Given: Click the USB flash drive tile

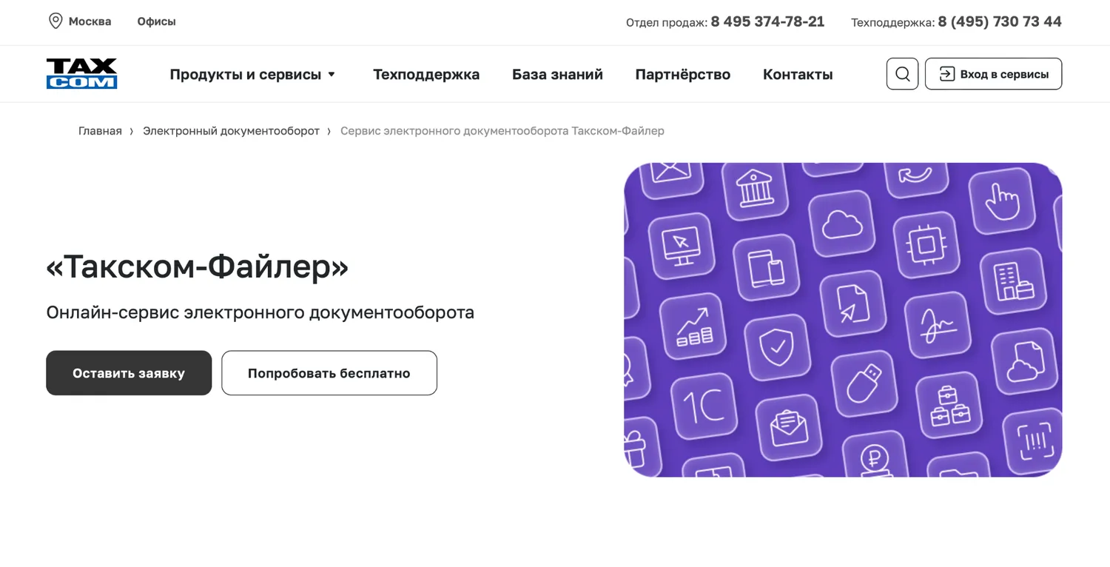Looking at the screenshot, I should (864, 382).
